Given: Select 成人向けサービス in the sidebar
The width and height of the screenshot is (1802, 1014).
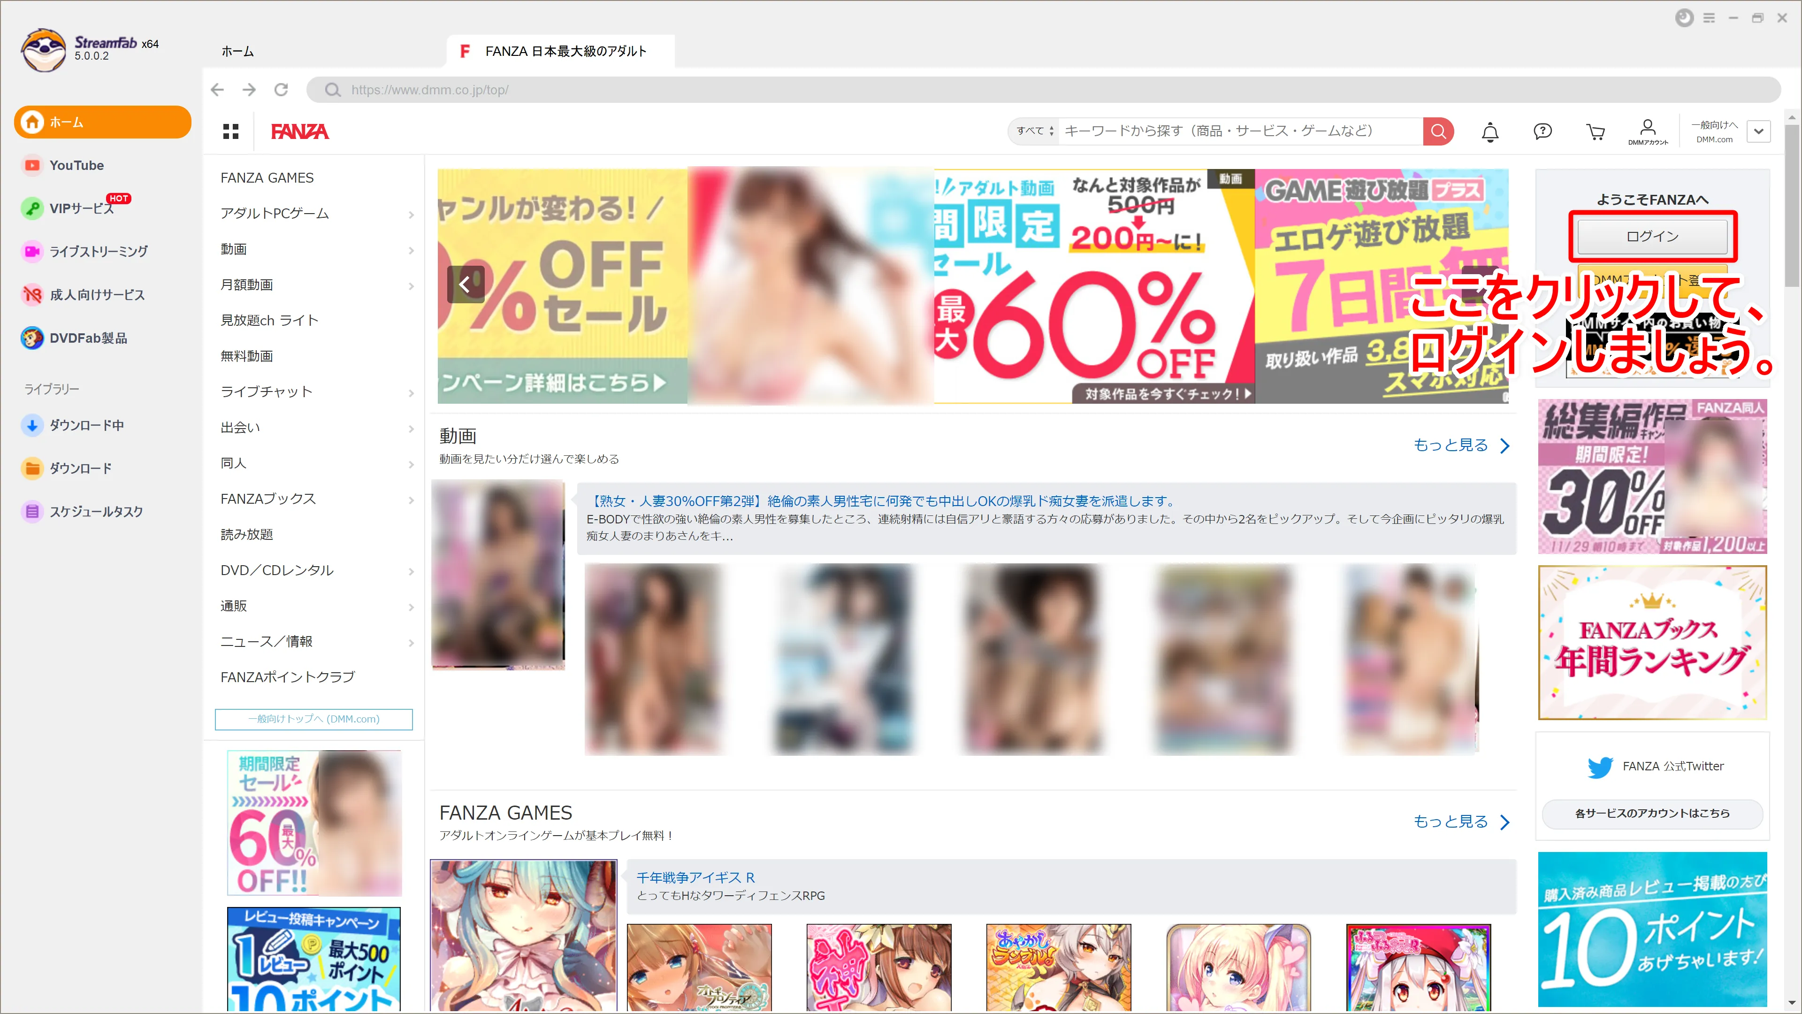Looking at the screenshot, I should pyautogui.click(x=84, y=295).
